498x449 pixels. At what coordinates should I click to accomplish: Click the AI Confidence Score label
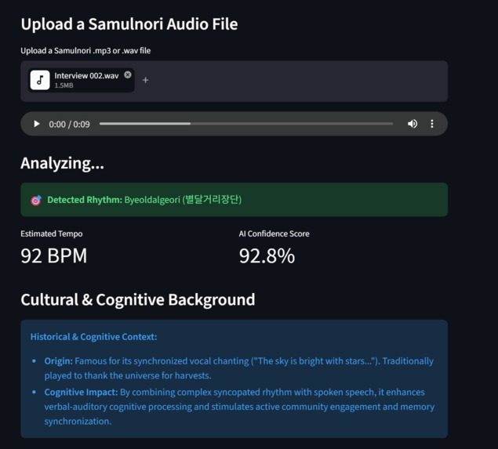pos(274,234)
